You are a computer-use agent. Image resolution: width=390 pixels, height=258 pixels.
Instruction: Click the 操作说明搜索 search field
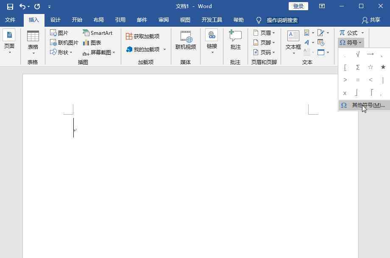(282, 20)
